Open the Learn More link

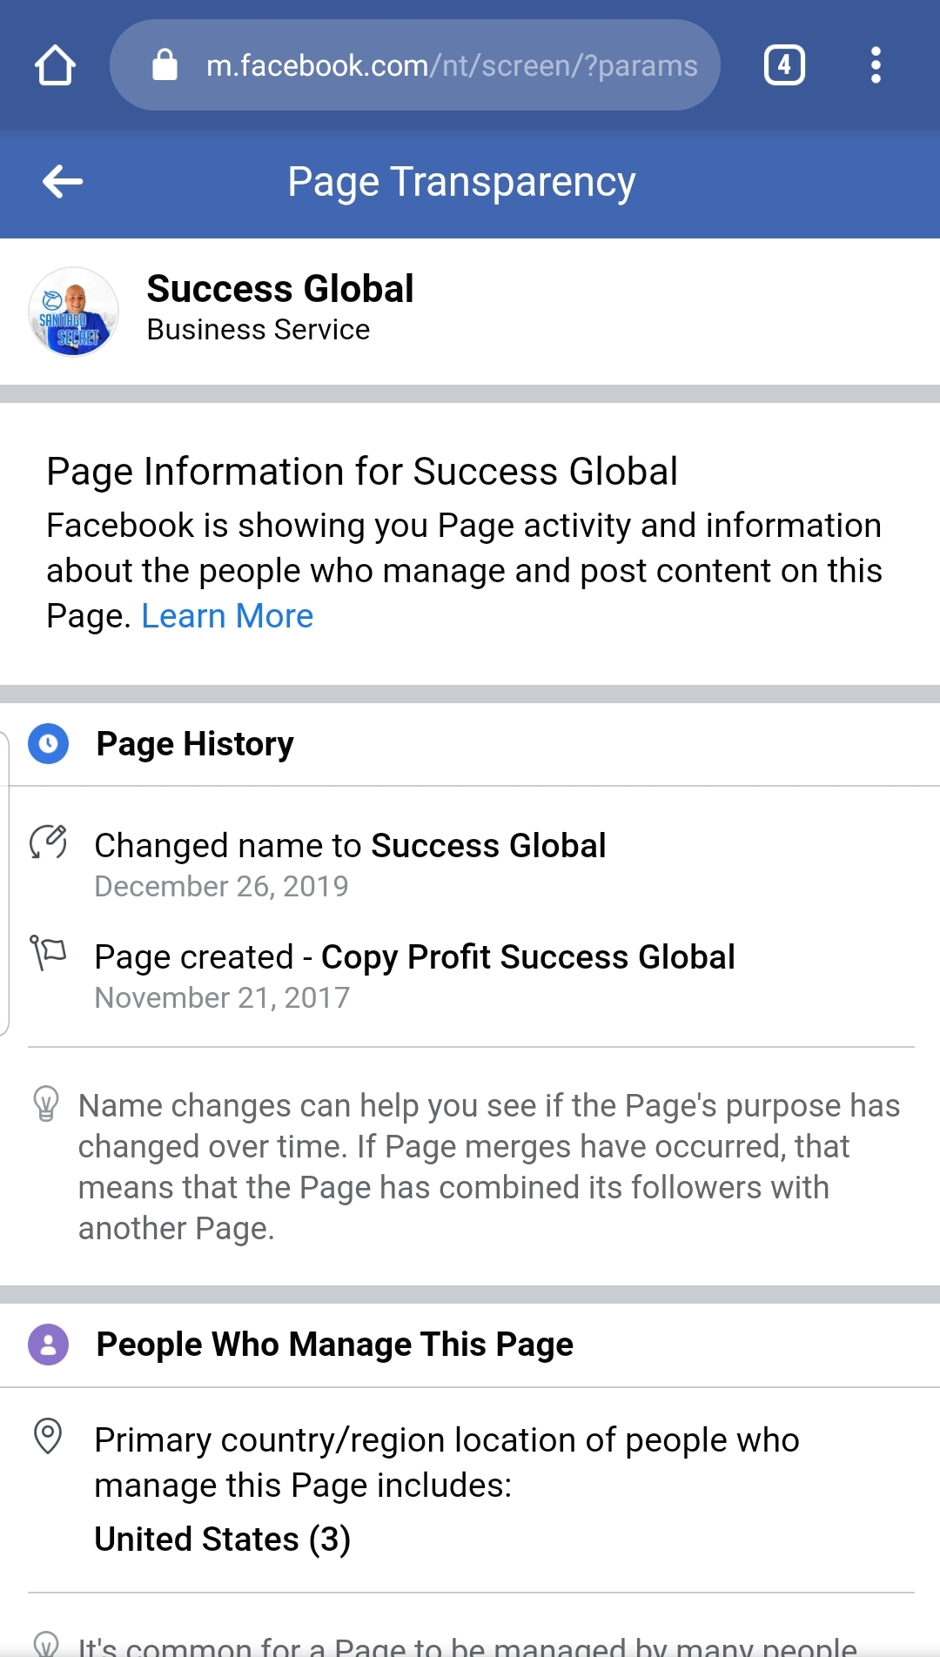pyautogui.click(x=227, y=616)
